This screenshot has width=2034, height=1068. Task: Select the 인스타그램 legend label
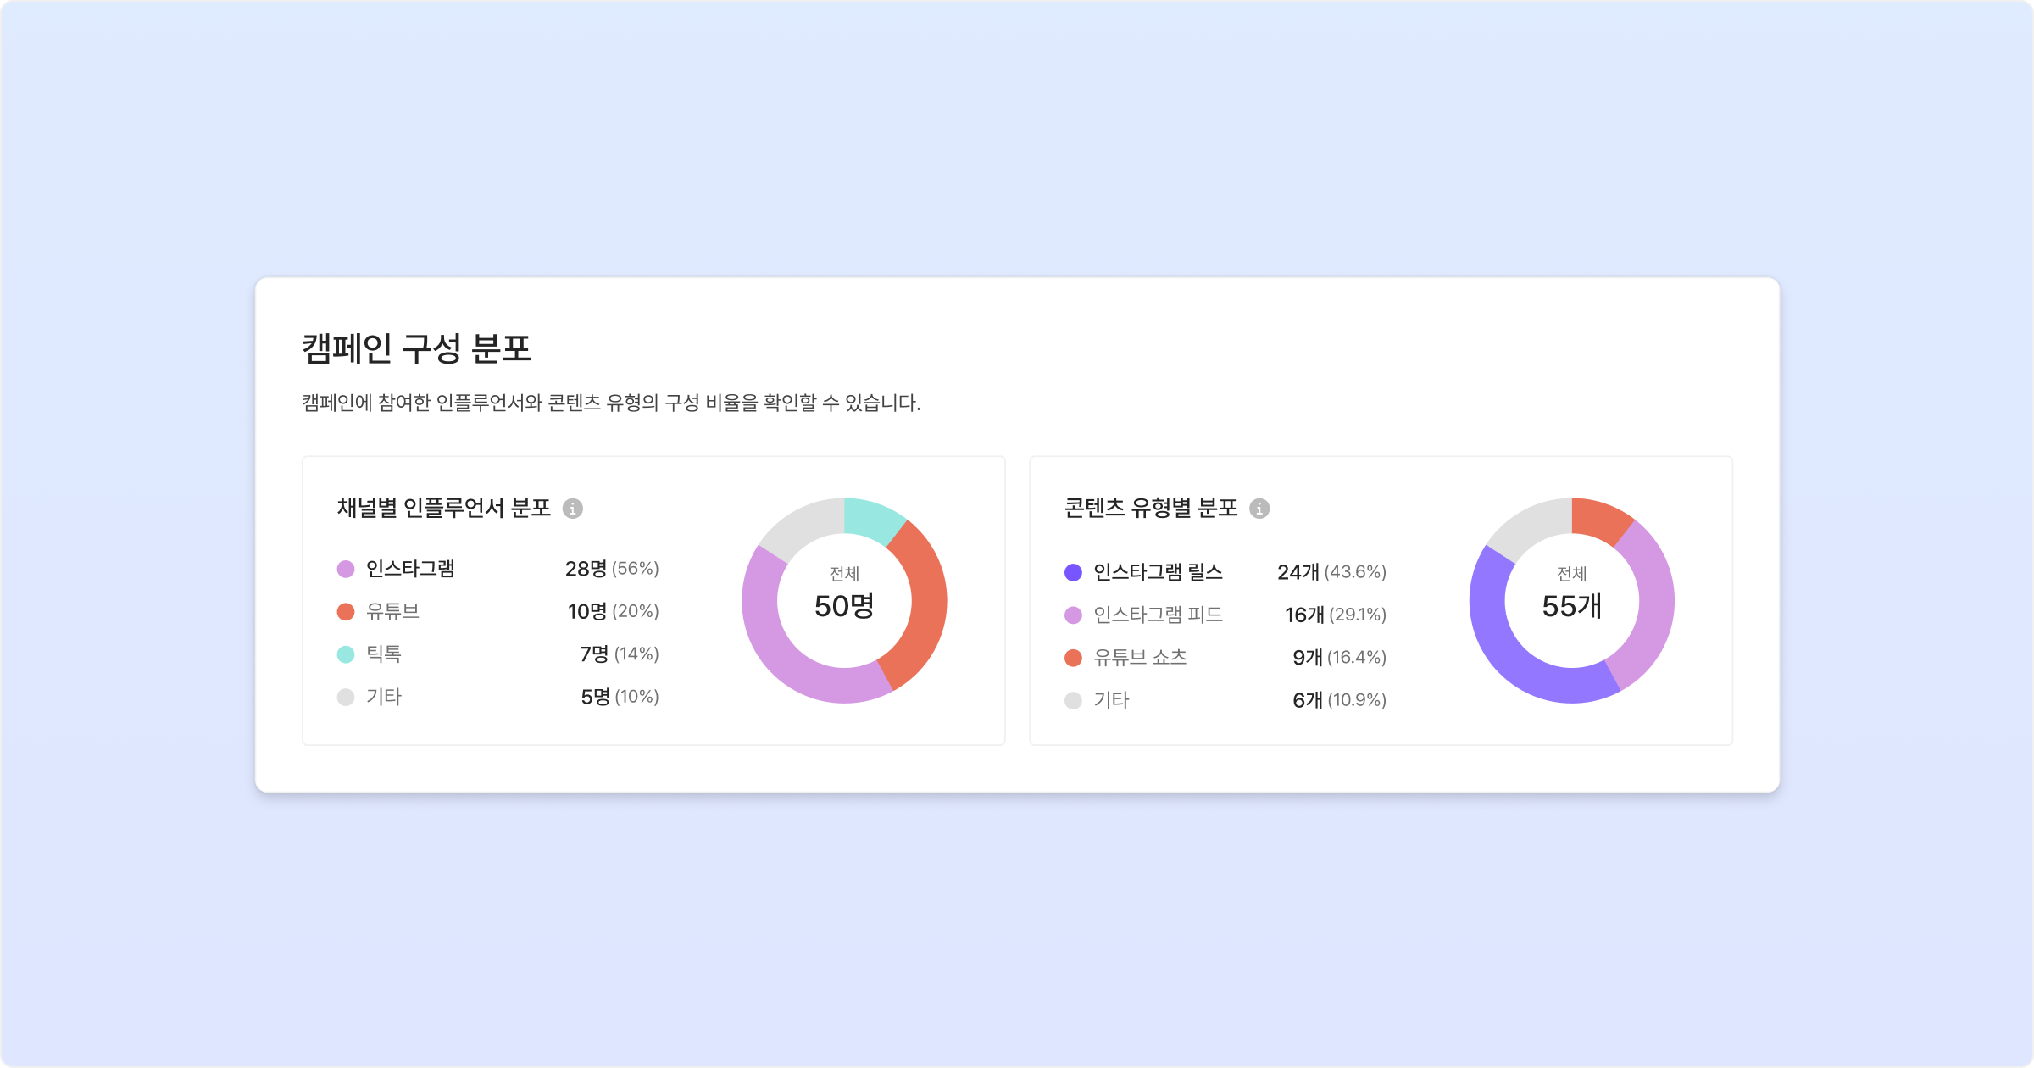coord(410,569)
